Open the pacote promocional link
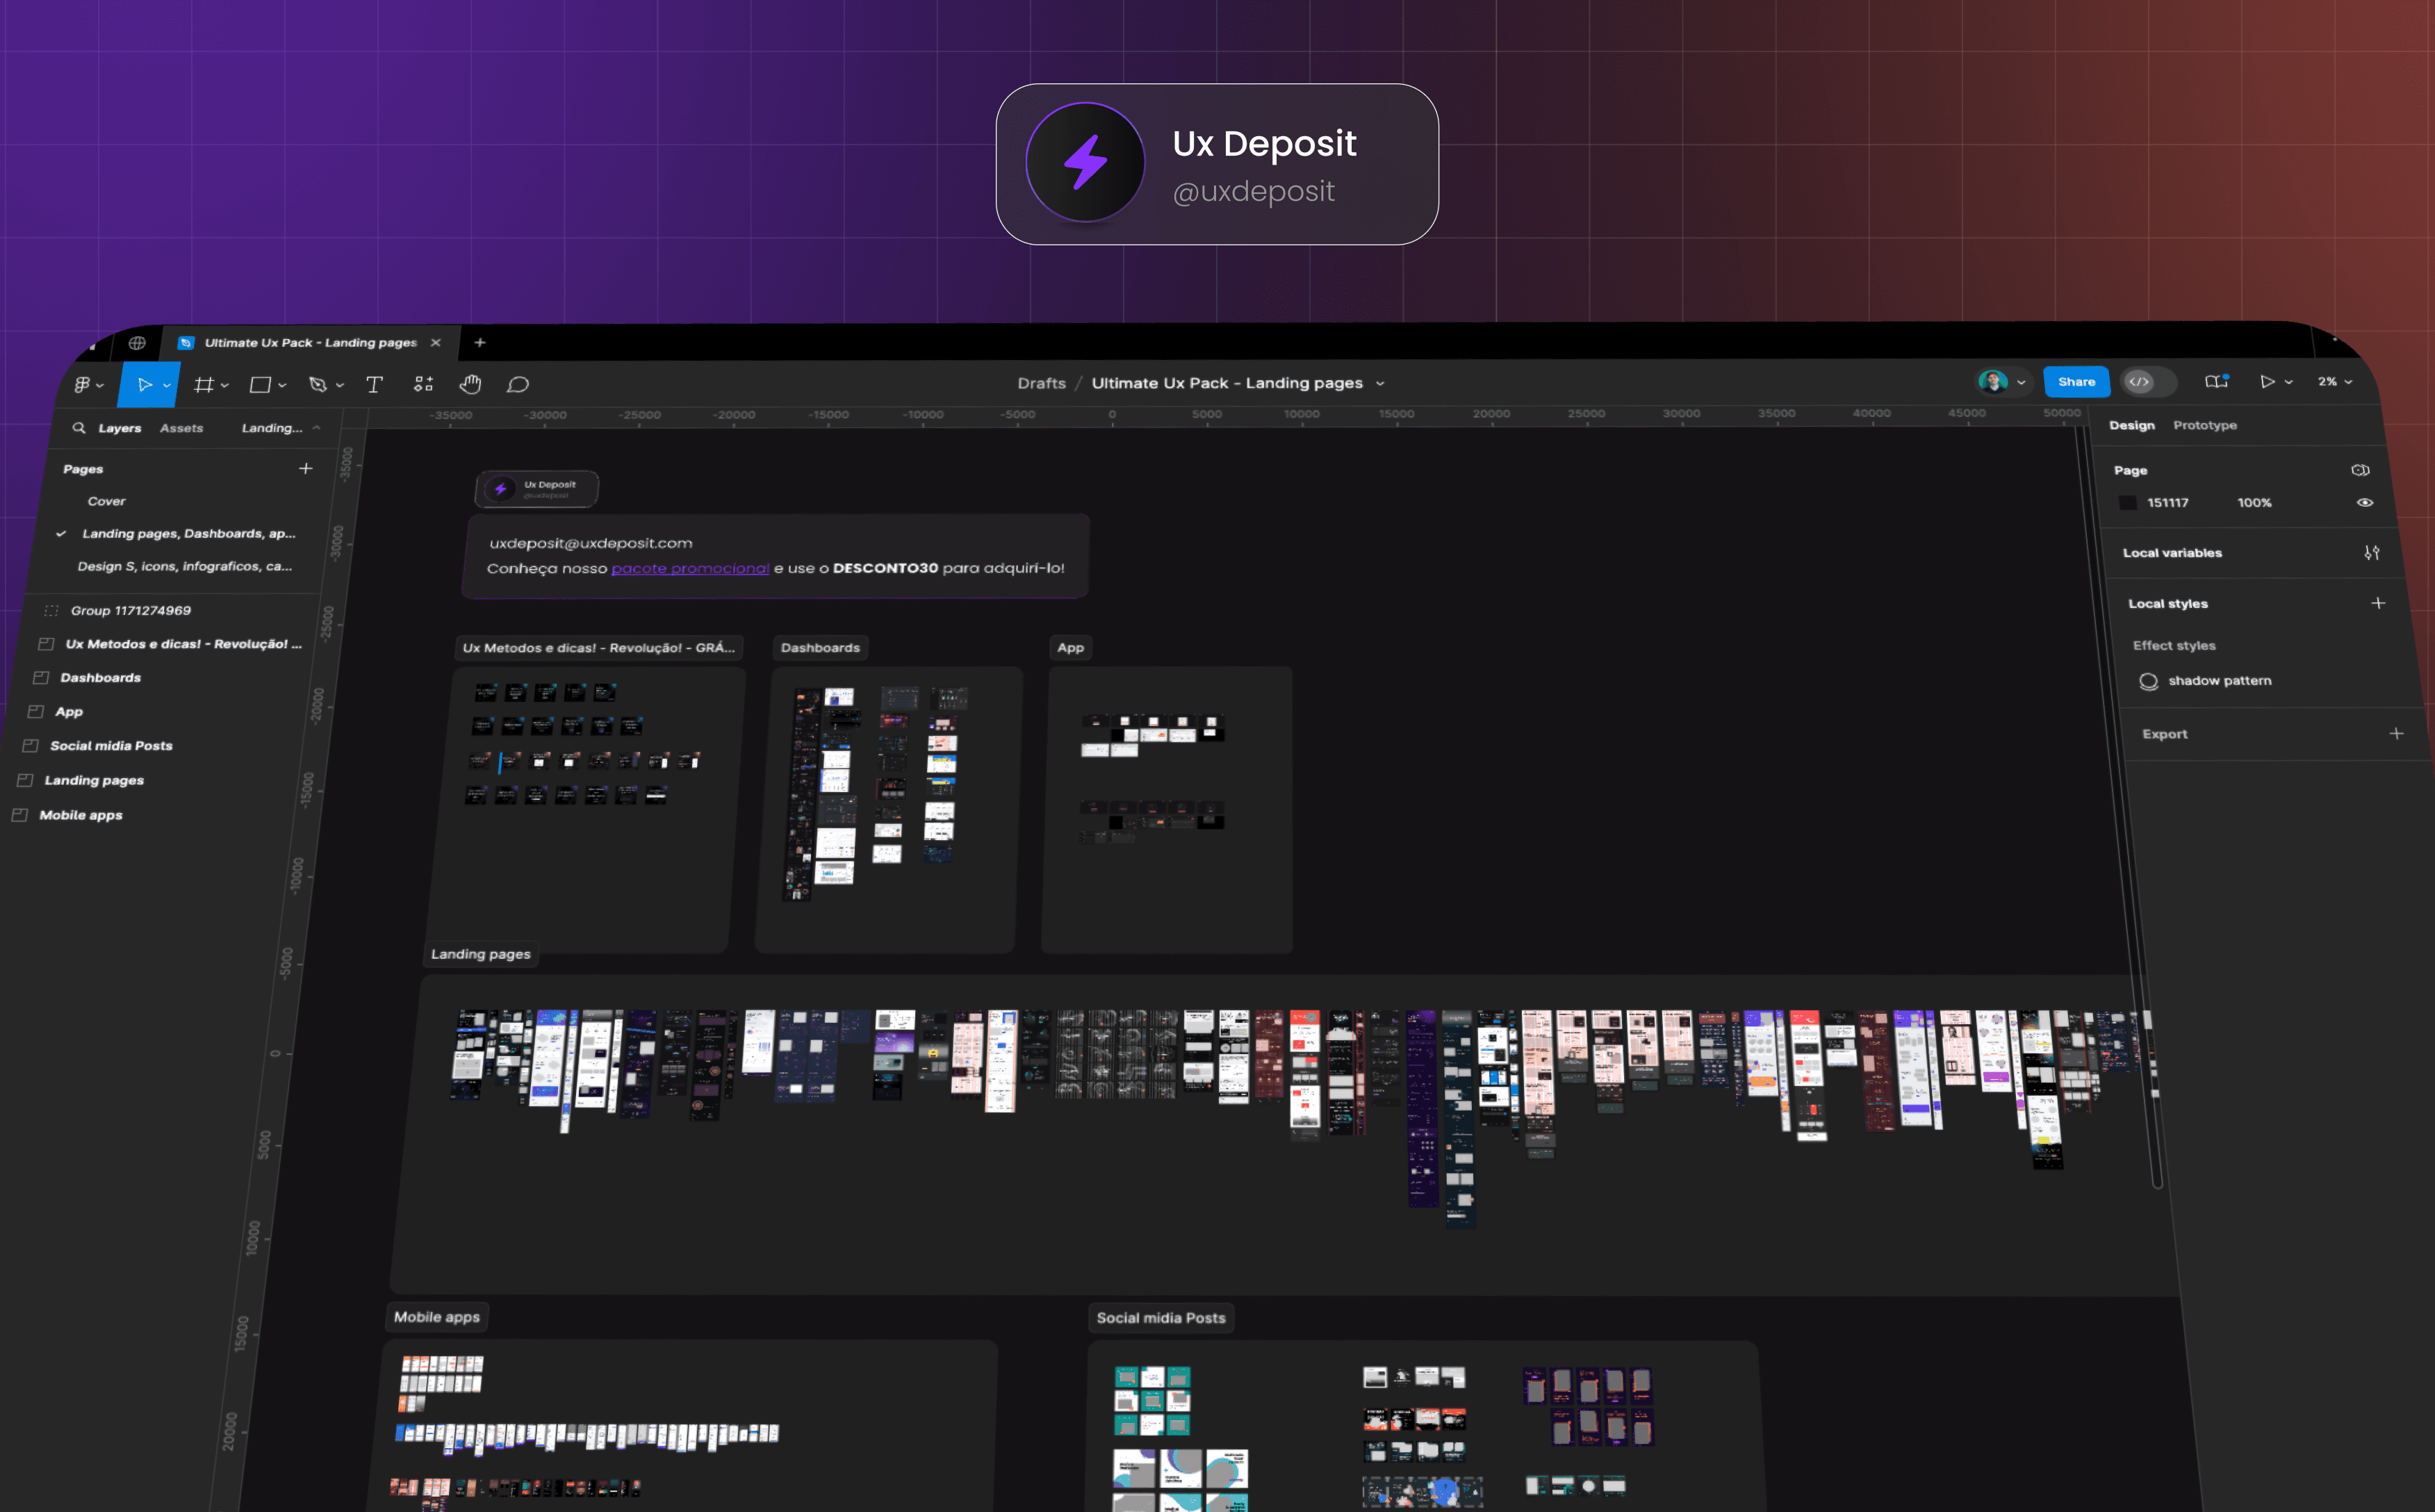2435x1512 pixels. point(690,568)
